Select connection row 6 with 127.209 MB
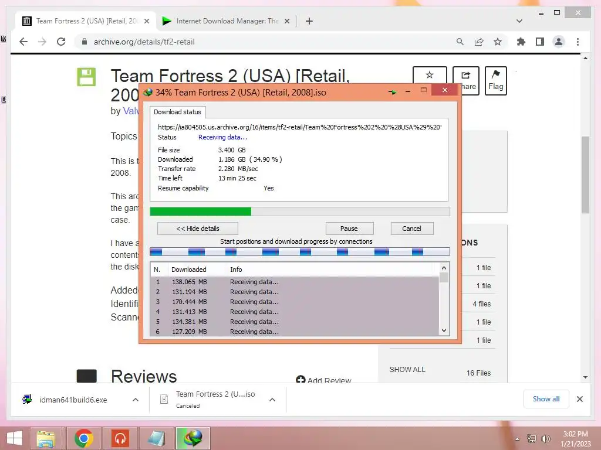601x450 pixels. (295, 332)
